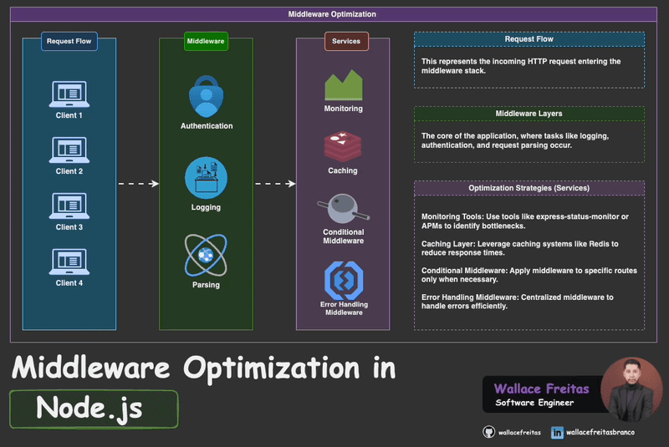This screenshot has width=669, height=447.
Task: Click the Client 2 laptop icon
Action: (x=69, y=150)
